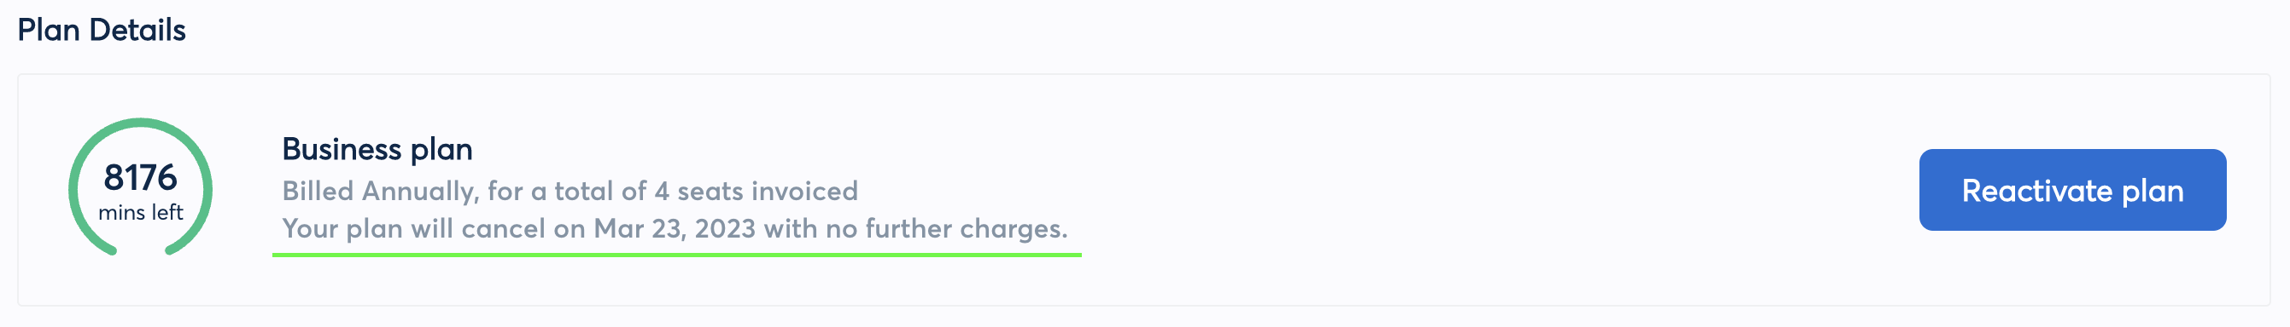Click the "Annually" billing word
Image resolution: width=2290 pixels, height=327 pixels.
pyautogui.click(x=419, y=192)
